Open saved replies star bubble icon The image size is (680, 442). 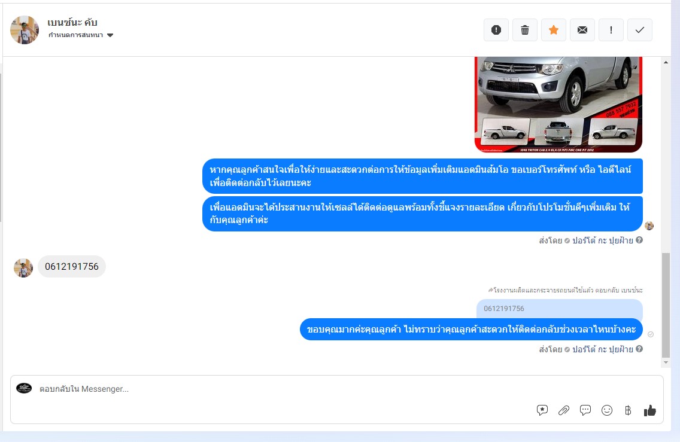click(542, 410)
